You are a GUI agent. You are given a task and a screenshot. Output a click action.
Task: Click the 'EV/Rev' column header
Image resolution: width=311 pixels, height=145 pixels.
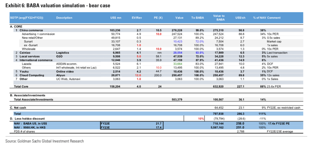[136, 18]
